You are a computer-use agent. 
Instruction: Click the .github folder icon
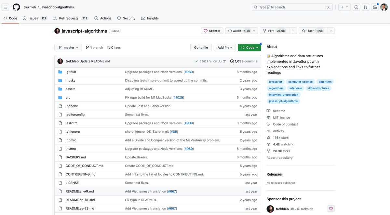point(60,72)
